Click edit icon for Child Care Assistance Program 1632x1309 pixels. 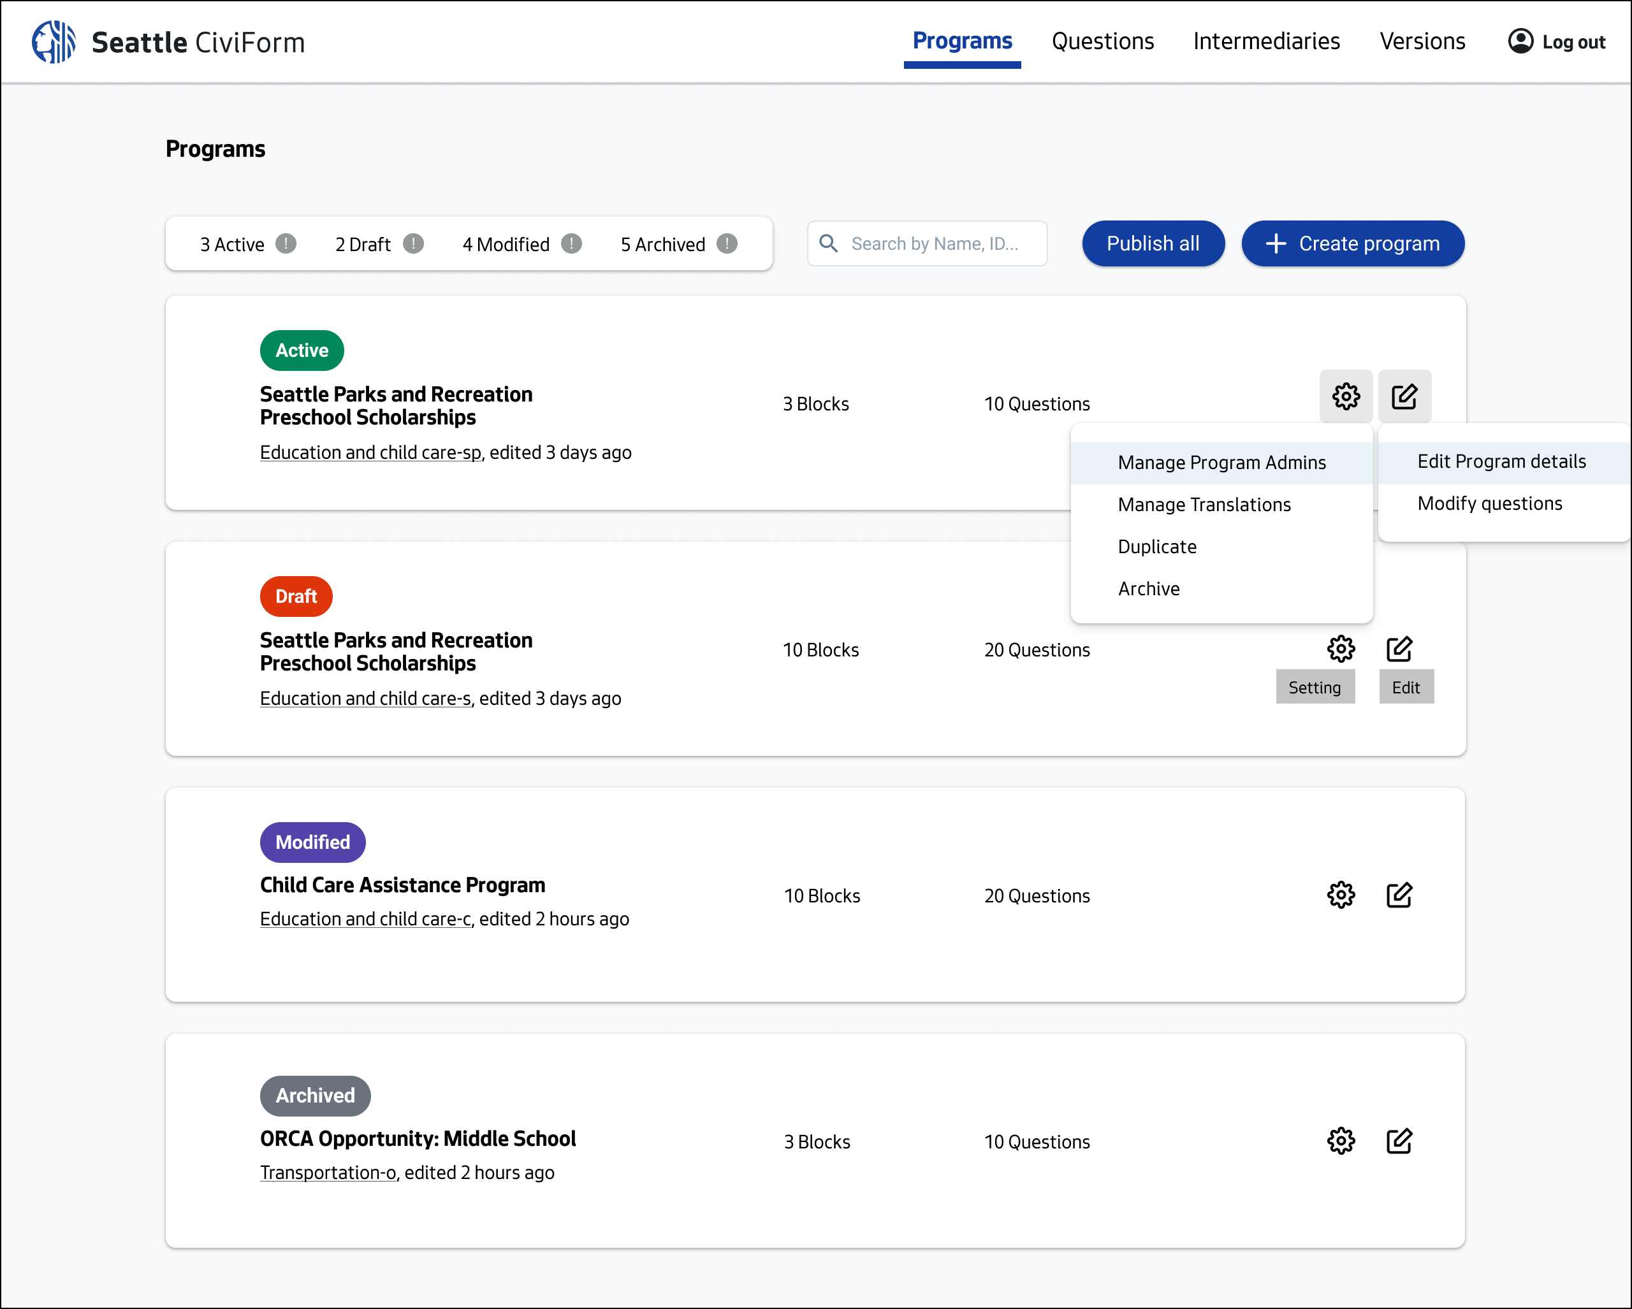pyautogui.click(x=1398, y=894)
